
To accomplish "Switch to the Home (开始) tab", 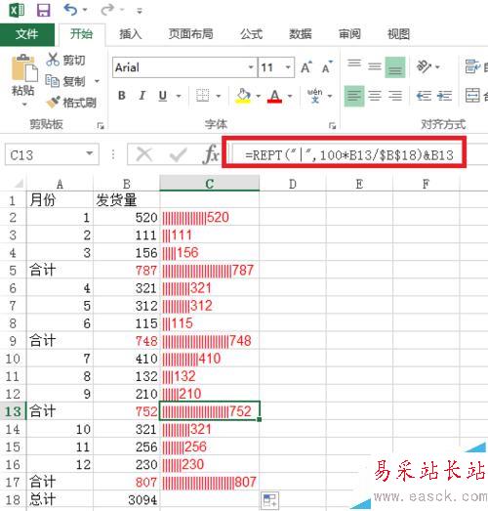I will coord(82,34).
